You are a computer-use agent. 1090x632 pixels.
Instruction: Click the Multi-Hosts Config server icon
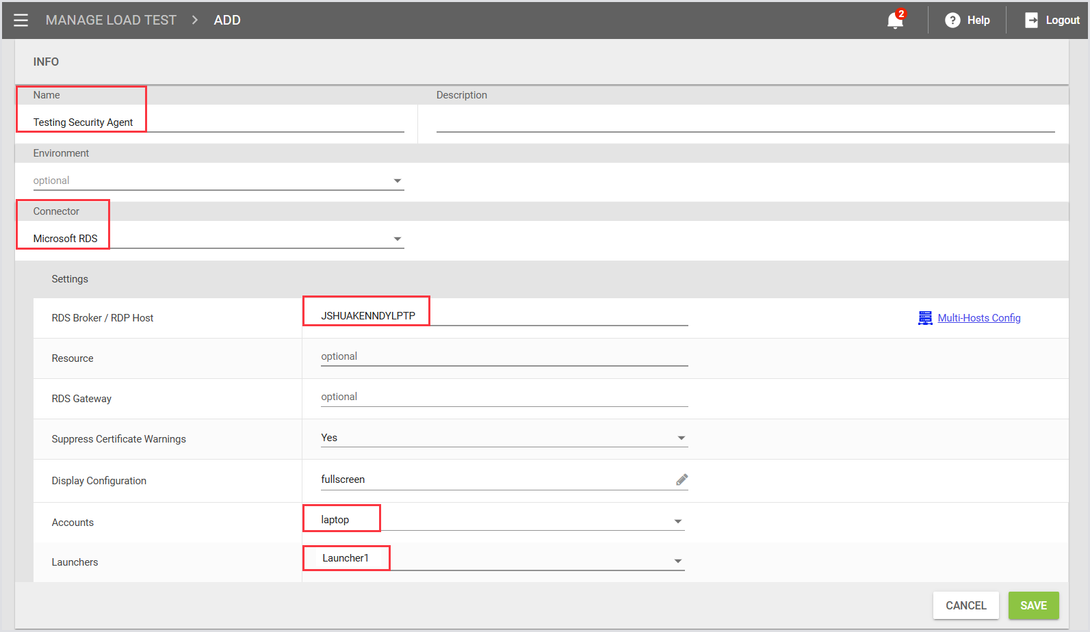(925, 318)
